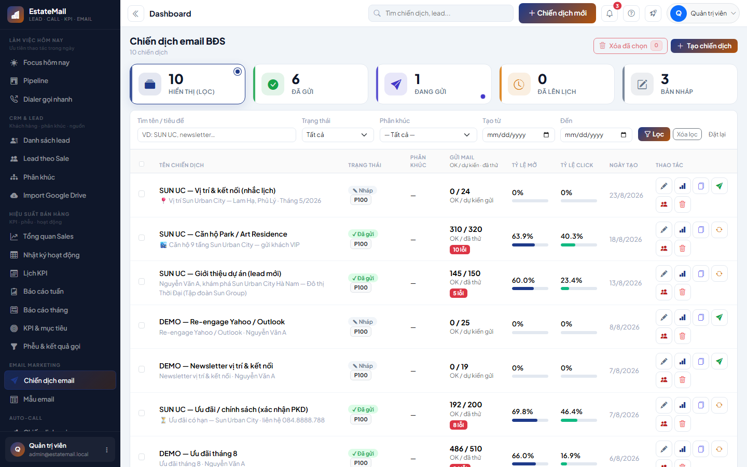The image size is (747, 467).
Task: Duplicate the 'DEMO — Newsletter vị trí & kết nối' campaign
Action: (x=701, y=361)
